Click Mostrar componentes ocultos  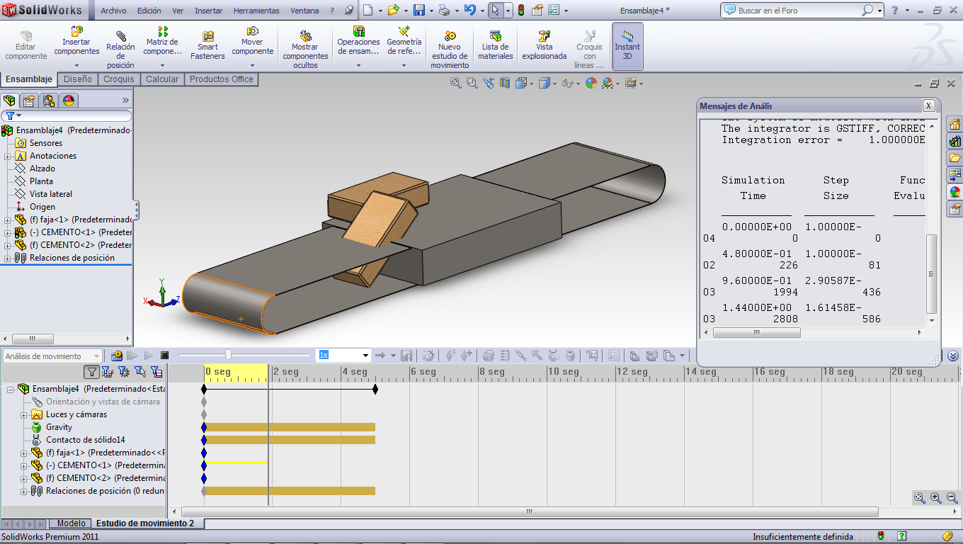[x=305, y=50]
